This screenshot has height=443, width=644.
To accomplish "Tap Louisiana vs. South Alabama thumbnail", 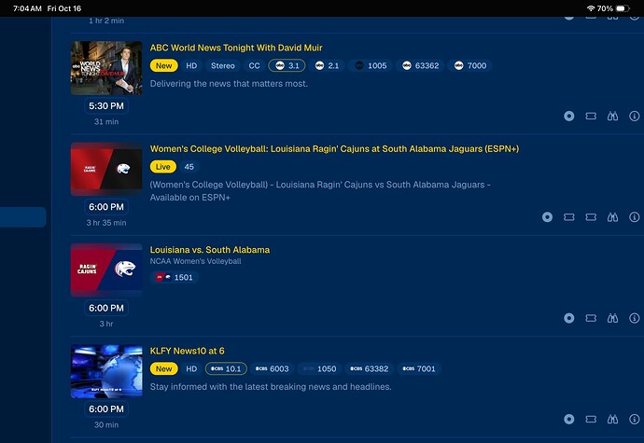I will pos(106,270).
